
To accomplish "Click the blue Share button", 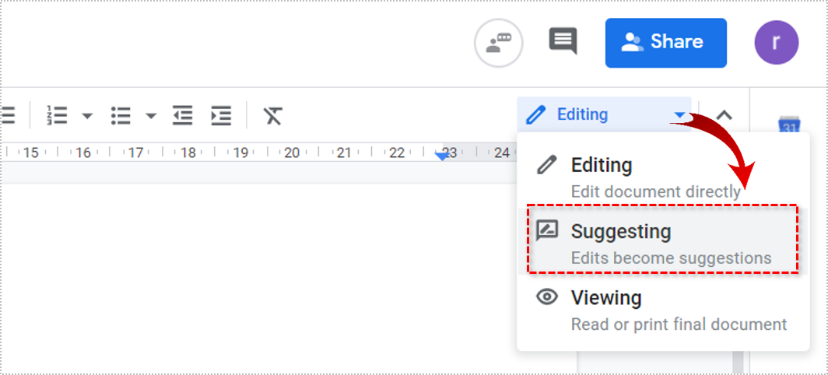I will tap(665, 43).
